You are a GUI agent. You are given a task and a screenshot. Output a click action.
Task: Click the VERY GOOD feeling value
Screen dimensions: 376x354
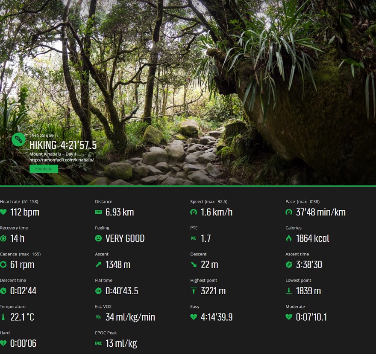coord(125,238)
